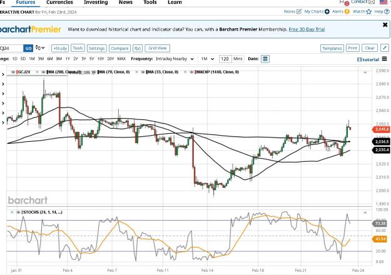This screenshot has height=275, width=391.
Task: Click the My Charts plus icon
Action: 327,11
